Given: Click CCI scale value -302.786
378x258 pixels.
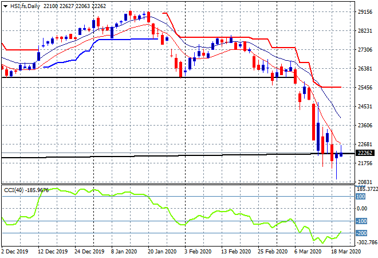Looking at the screenshot, I should click(x=367, y=242).
